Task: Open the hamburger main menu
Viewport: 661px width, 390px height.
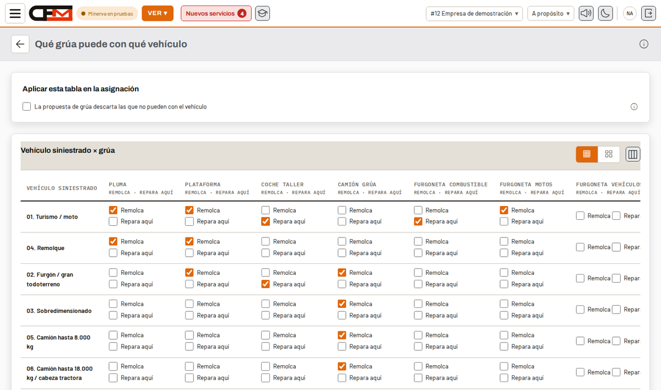Action: tap(15, 13)
